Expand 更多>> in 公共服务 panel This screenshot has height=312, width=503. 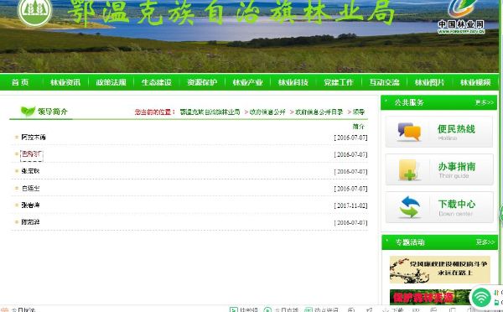click(485, 102)
